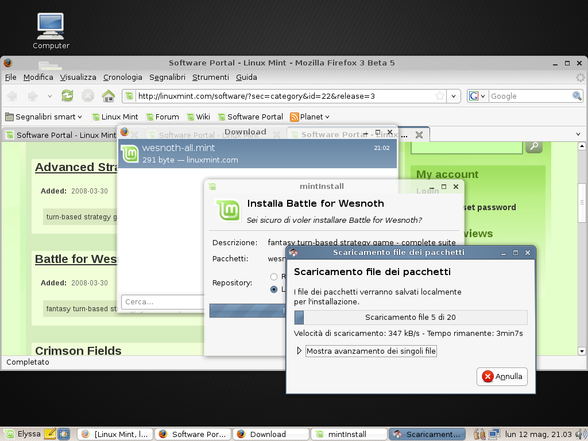Open the Guida menu

[x=246, y=78]
